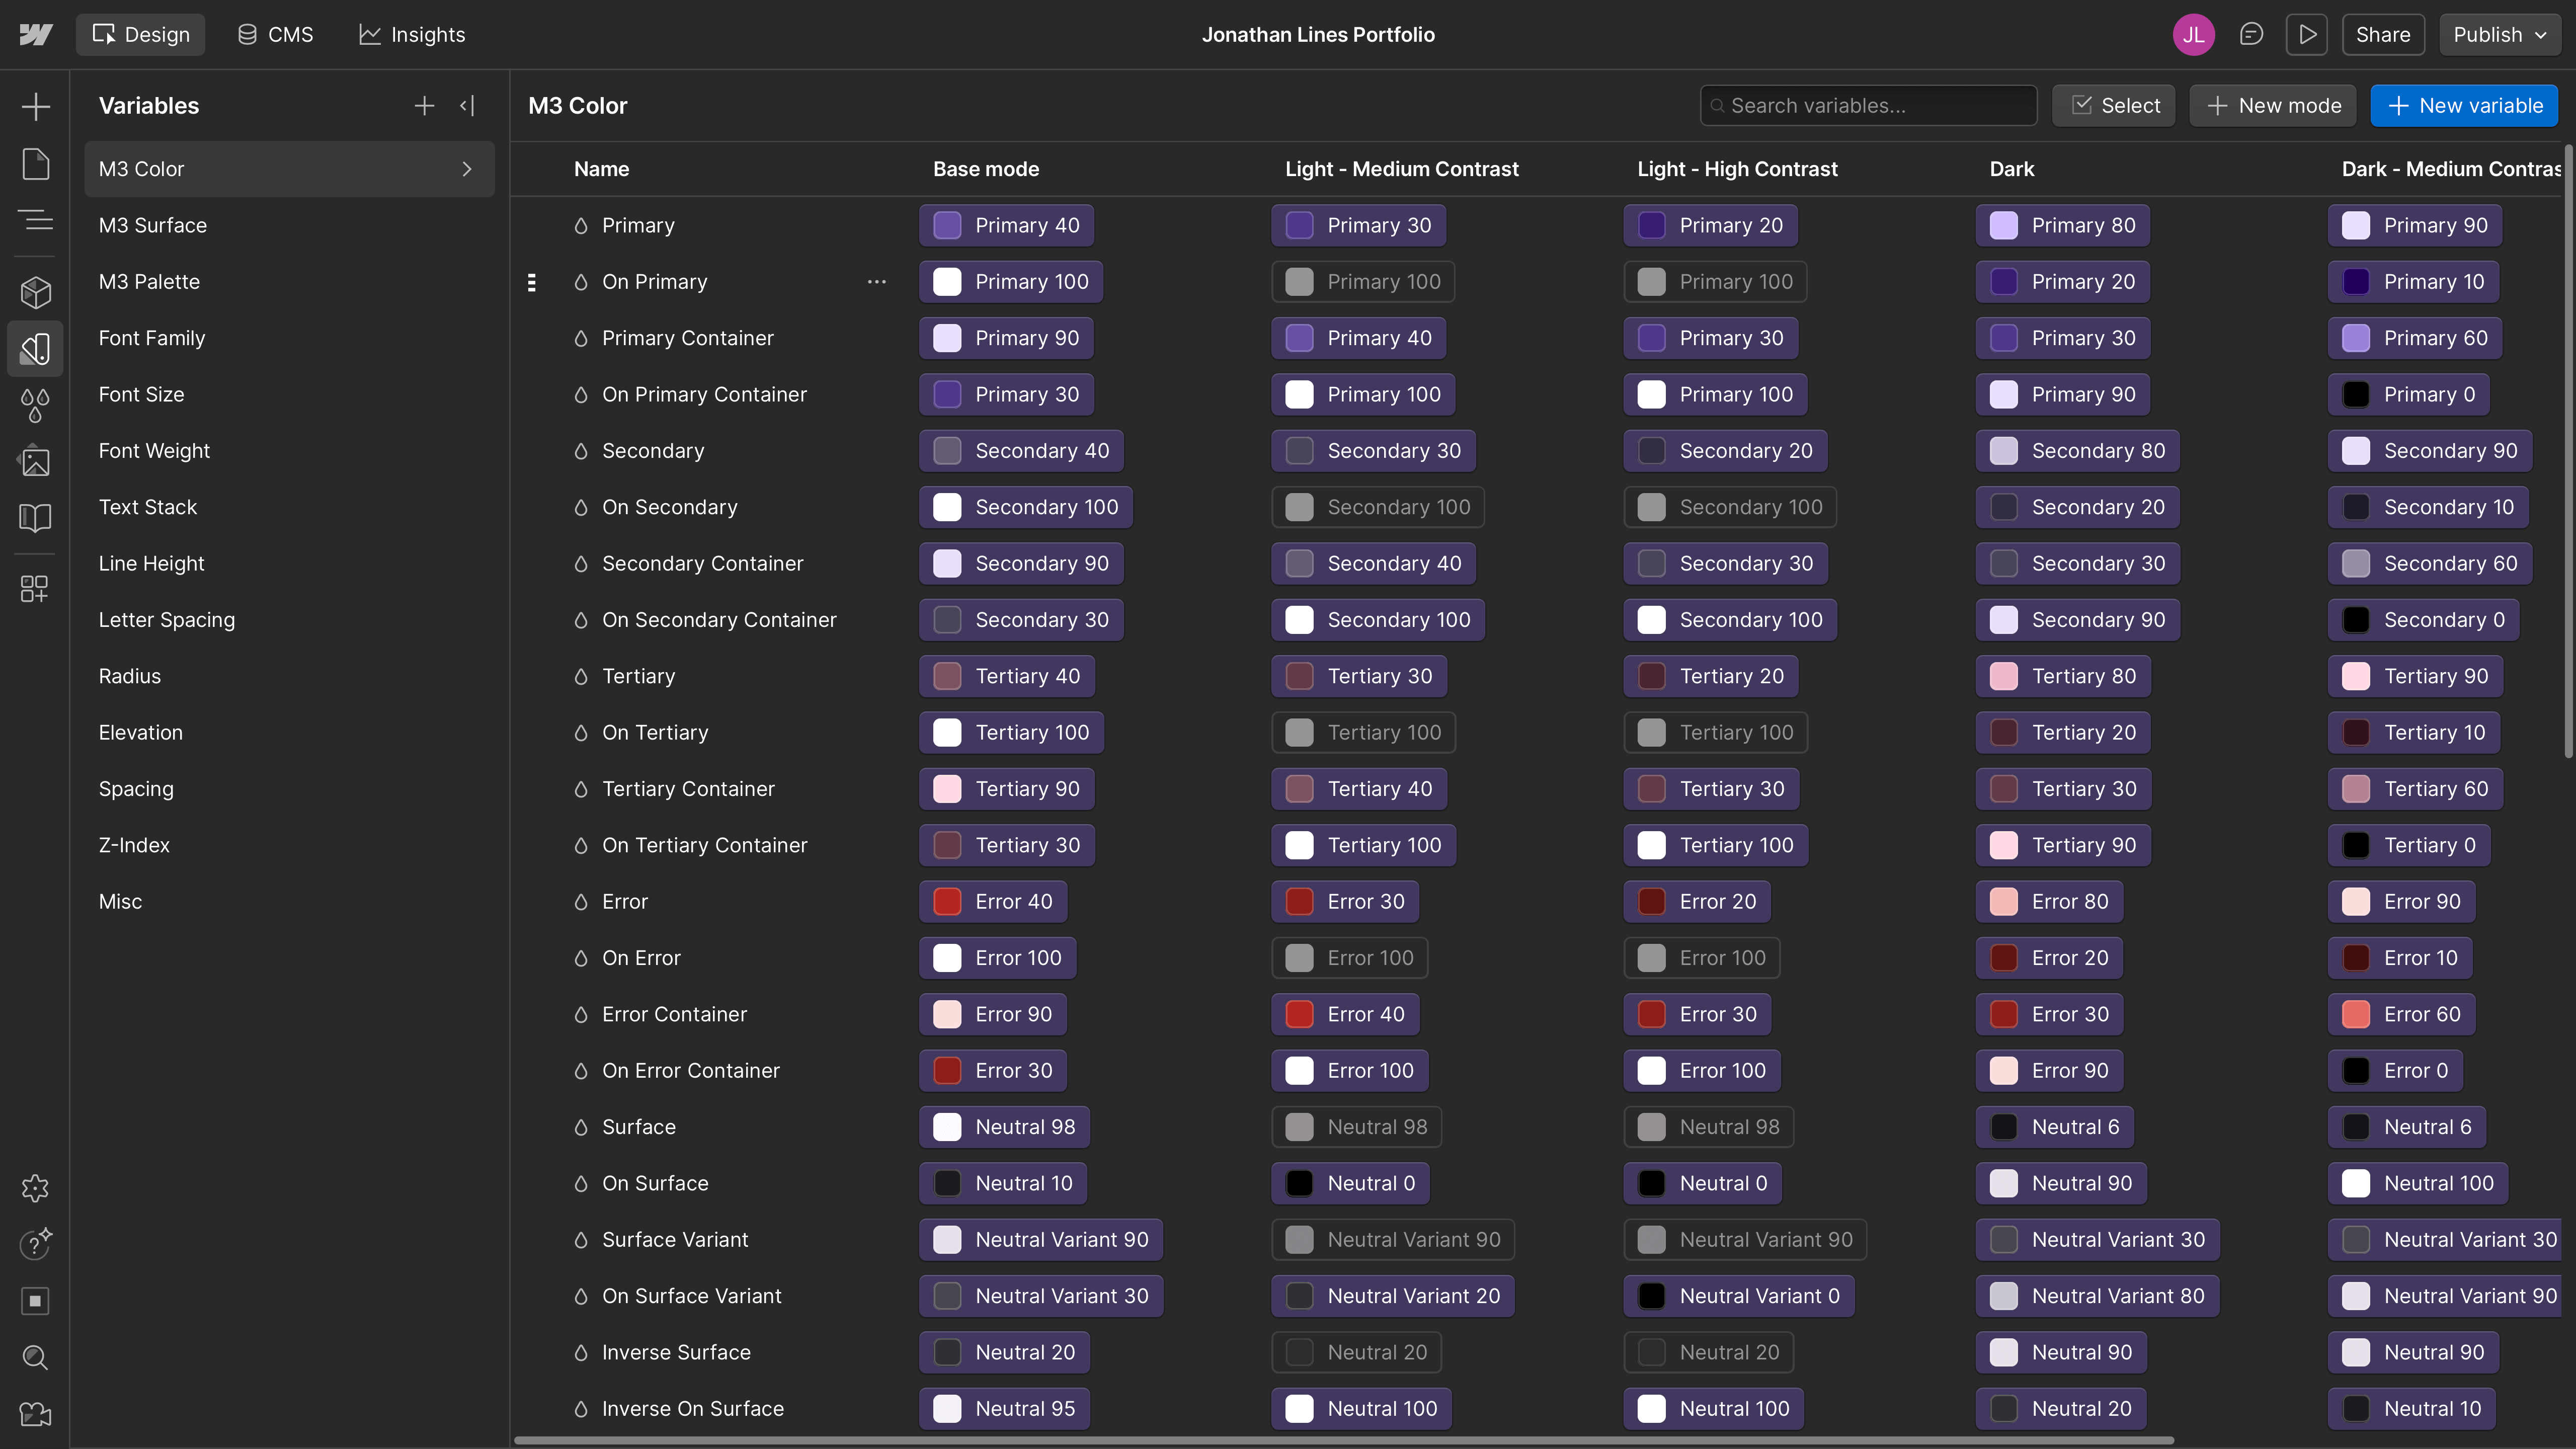Viewport: 2576px width, 1449px height.
Task: Switch to the Insights tab
Action: coord(412,34)
